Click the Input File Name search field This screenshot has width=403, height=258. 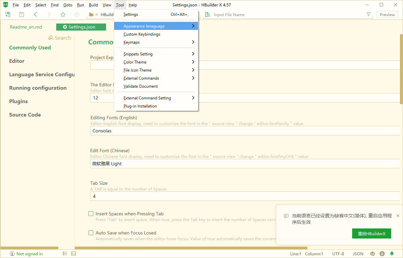tap(286, 15)
